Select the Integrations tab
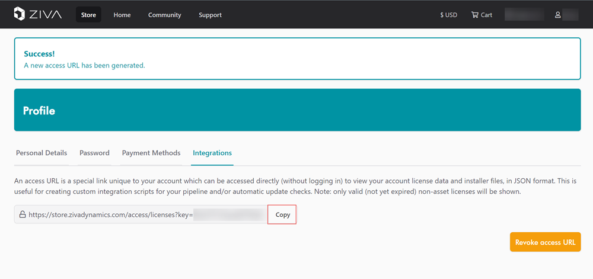Screen dimensions: 593x279 pos(212,153)
